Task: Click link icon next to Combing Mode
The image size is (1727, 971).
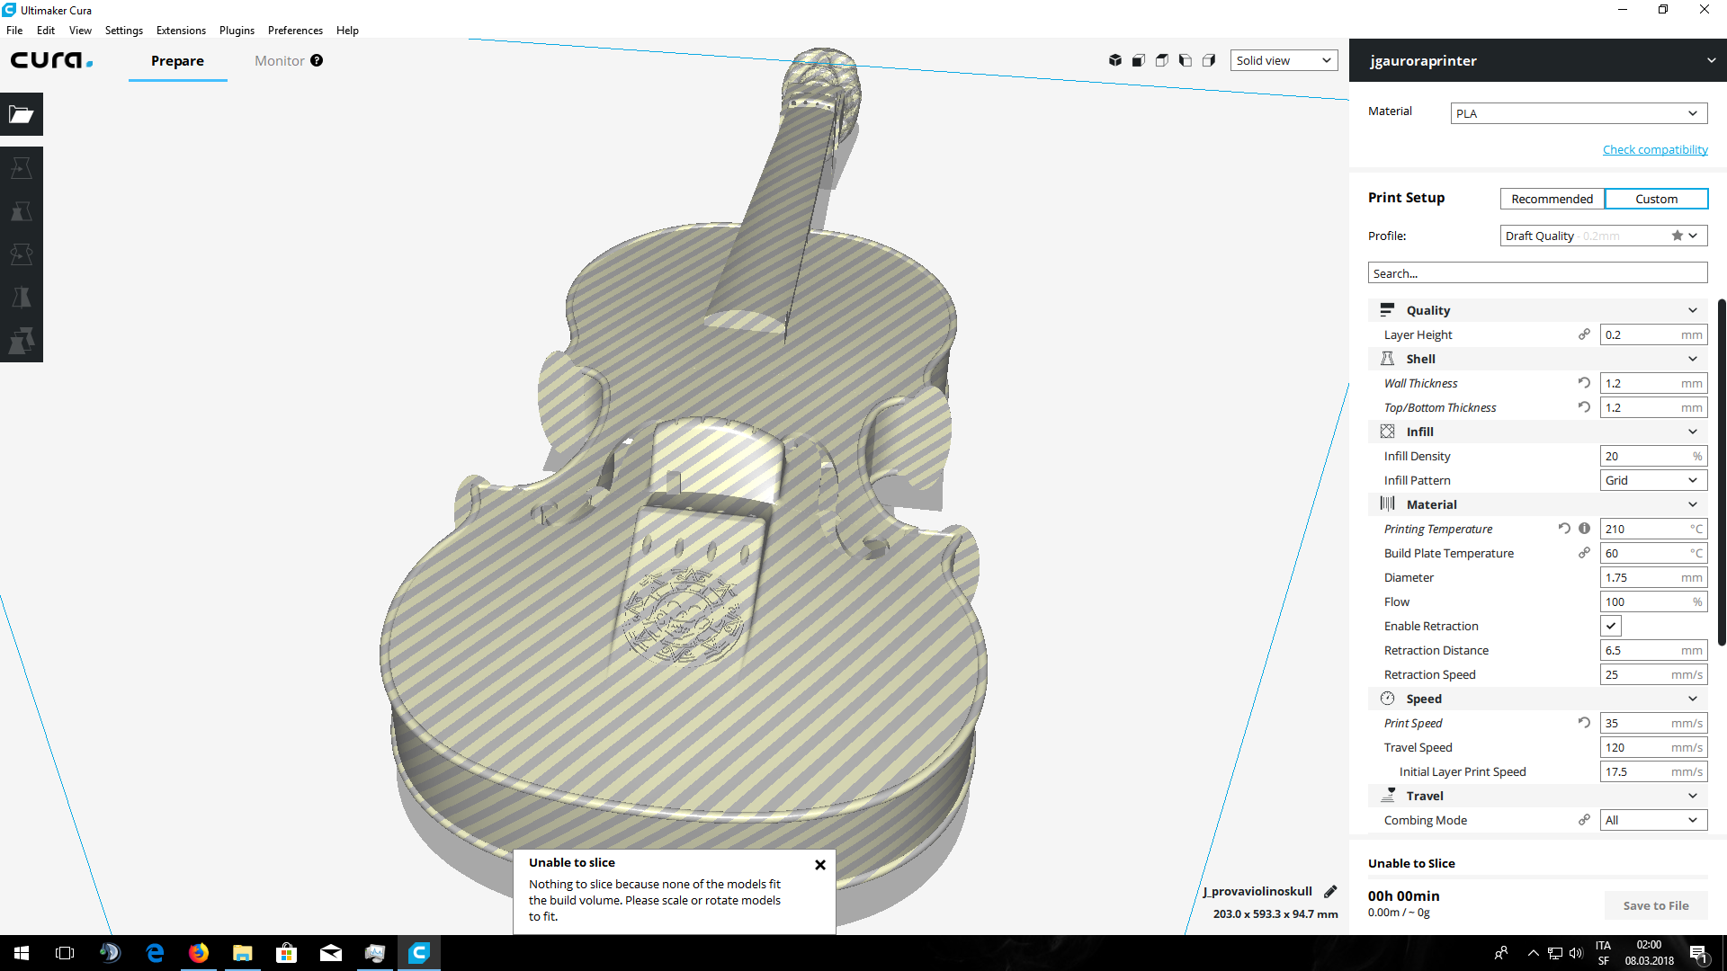Action: pos(1584,820)
